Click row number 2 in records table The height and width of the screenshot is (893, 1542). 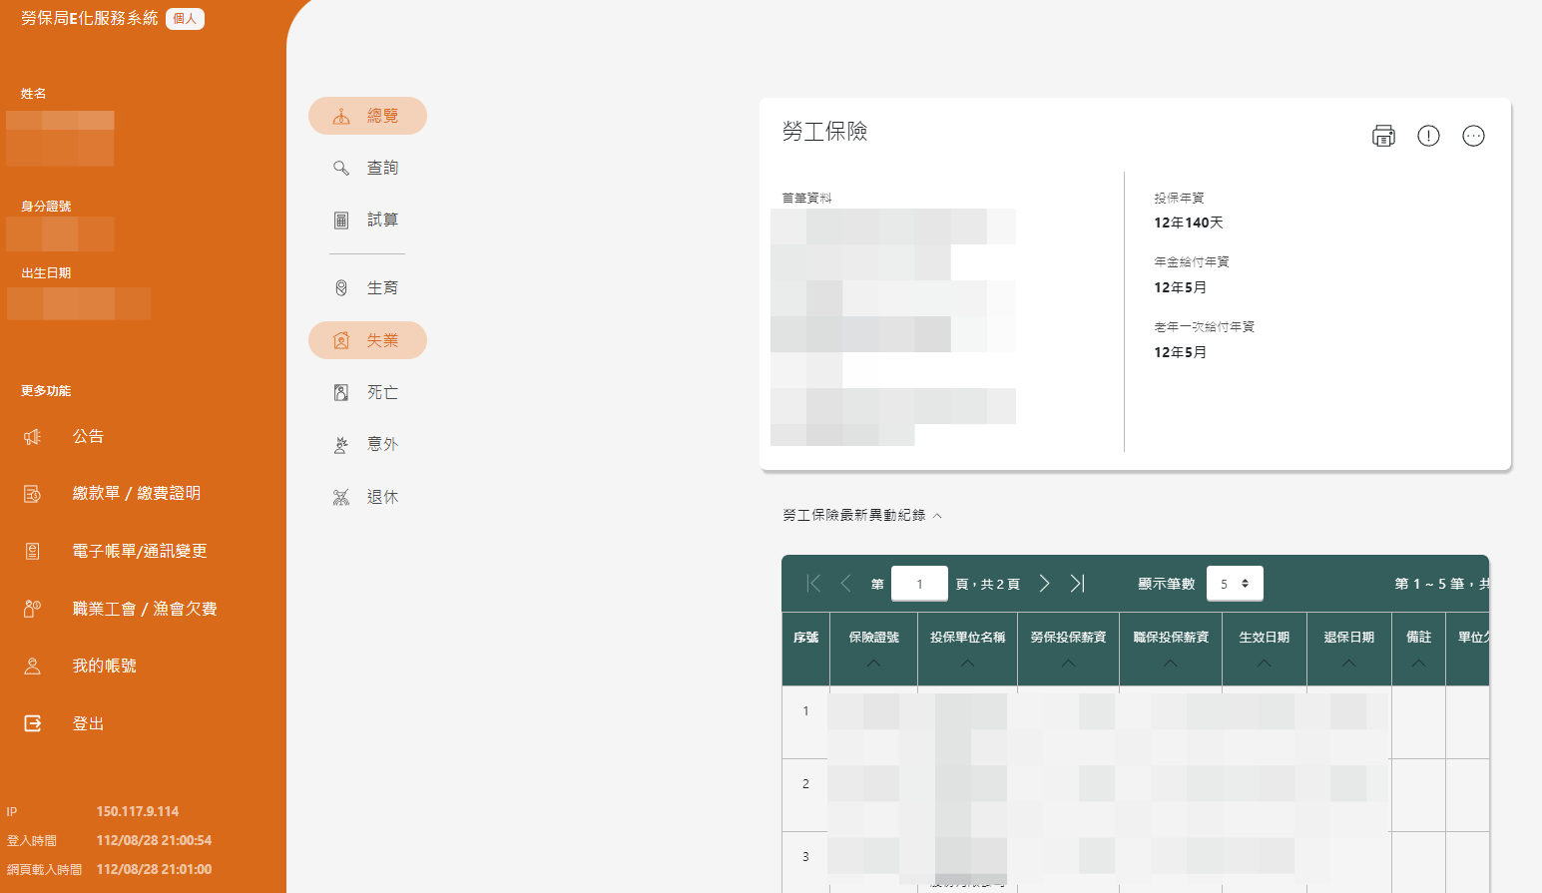(805, 784)
